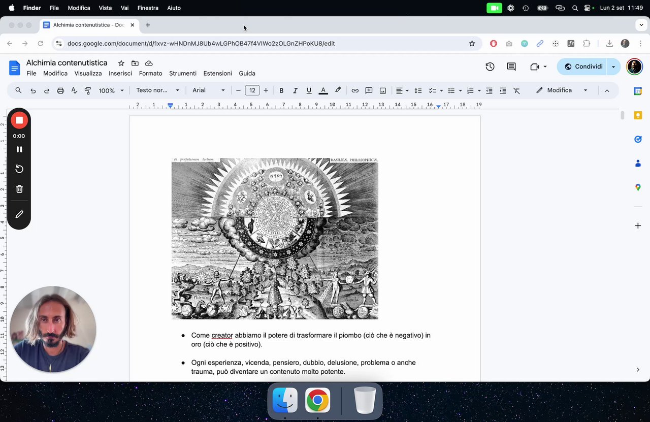Image resolution: width=650 pixels, height=422 pixels.
Task: Restart the screen recording
Action: [19, 169]
